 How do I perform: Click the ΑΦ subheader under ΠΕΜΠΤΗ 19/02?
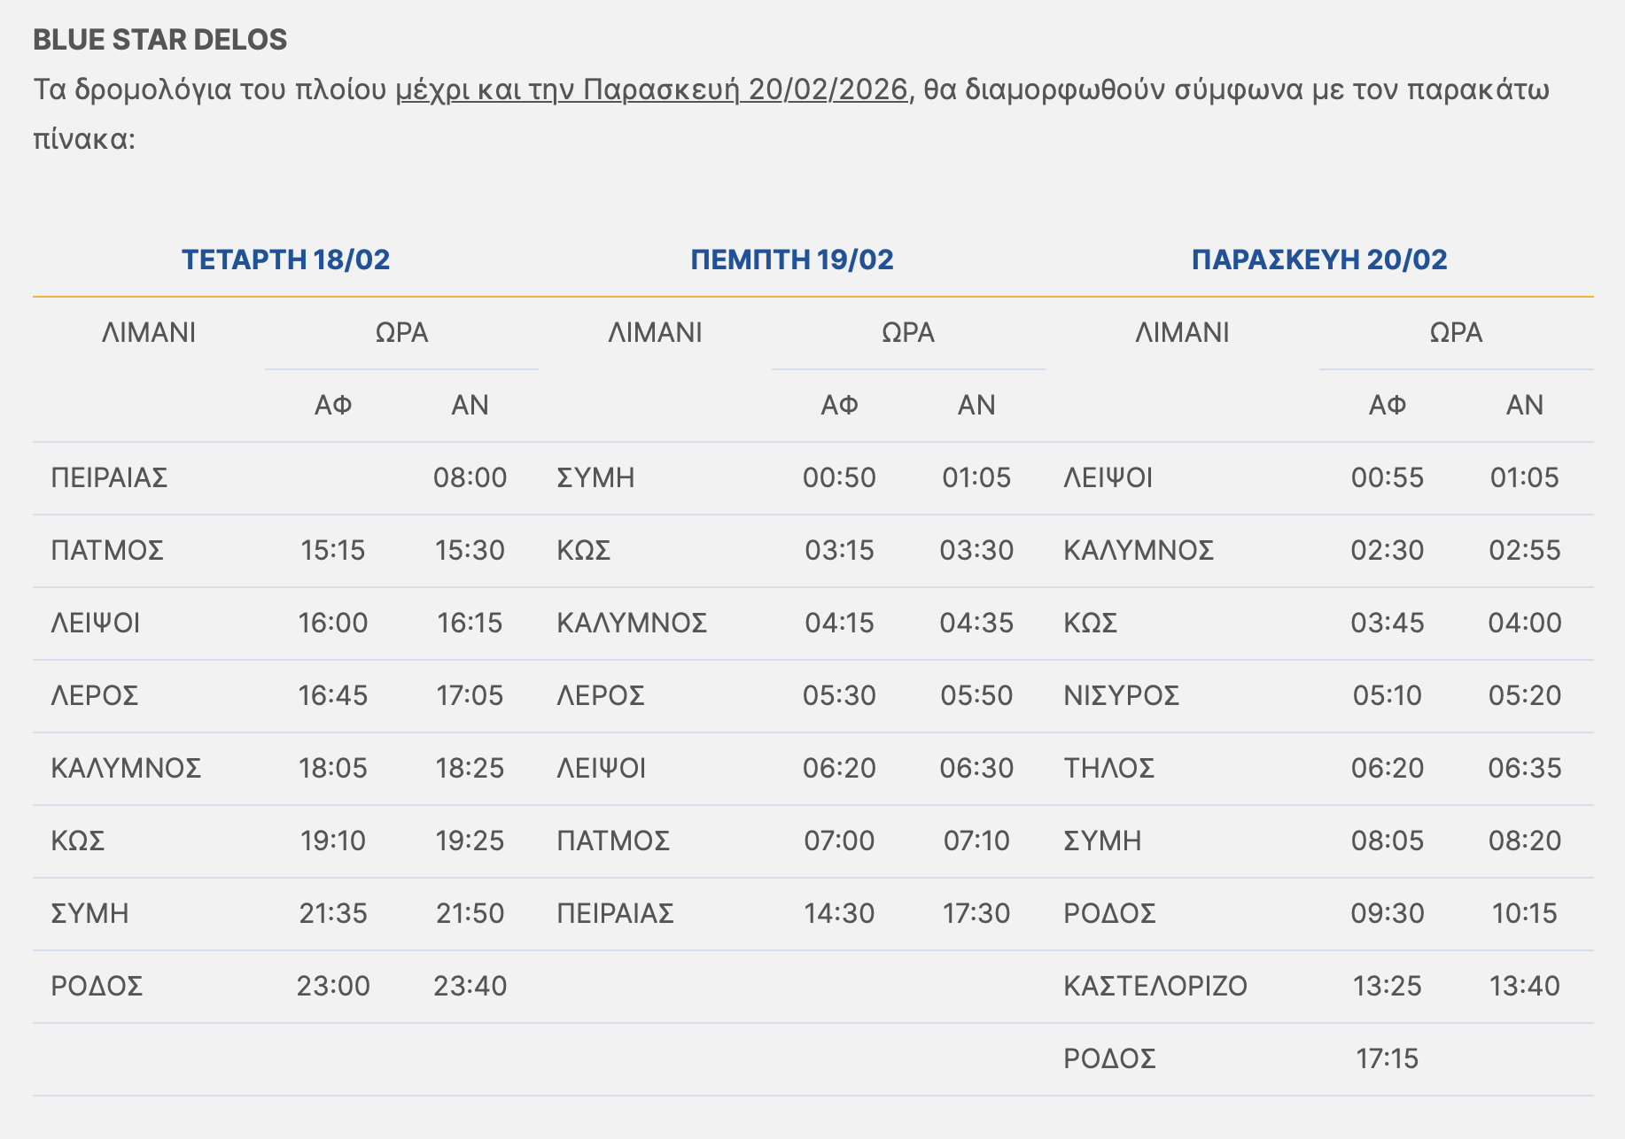(x=838, y=406)
